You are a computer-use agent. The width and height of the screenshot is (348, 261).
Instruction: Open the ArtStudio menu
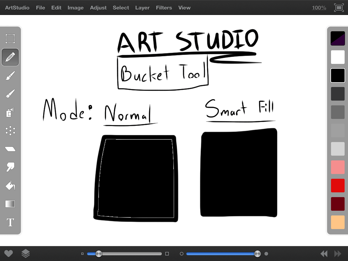coord(17,8)
